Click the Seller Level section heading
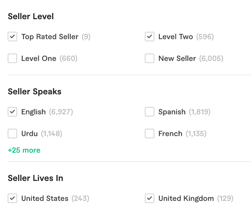The image size is (251, 211). 31,17
